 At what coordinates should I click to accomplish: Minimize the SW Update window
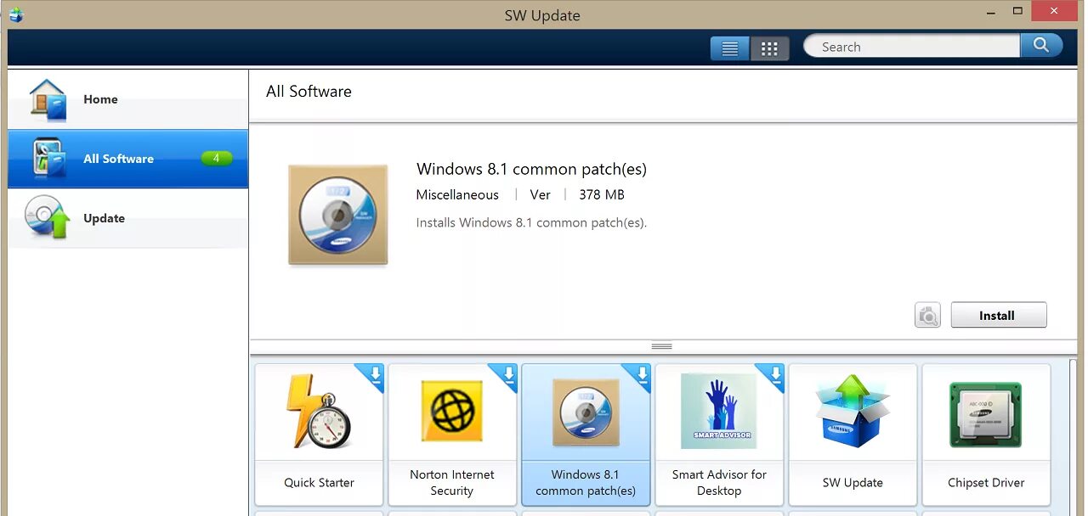click(991, 12)
